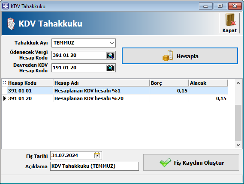Click the Alacak column header
The height and width of the screenshot is (184, 244).
pos(208,83)
